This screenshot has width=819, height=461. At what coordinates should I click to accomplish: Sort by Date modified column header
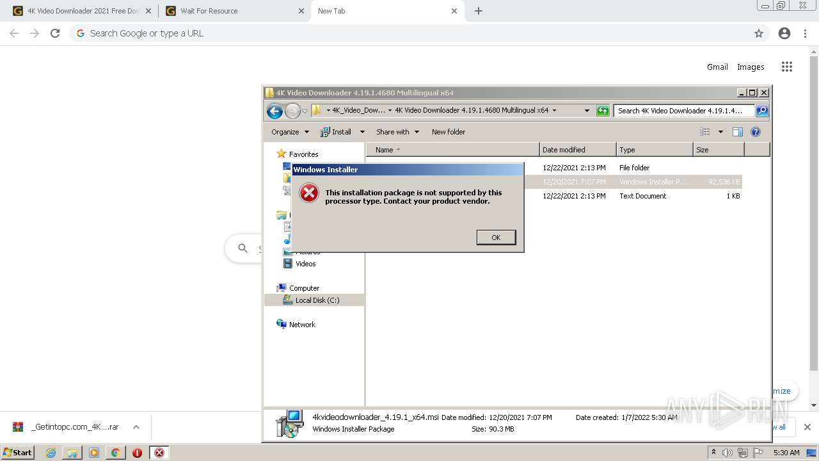[578, 150]
